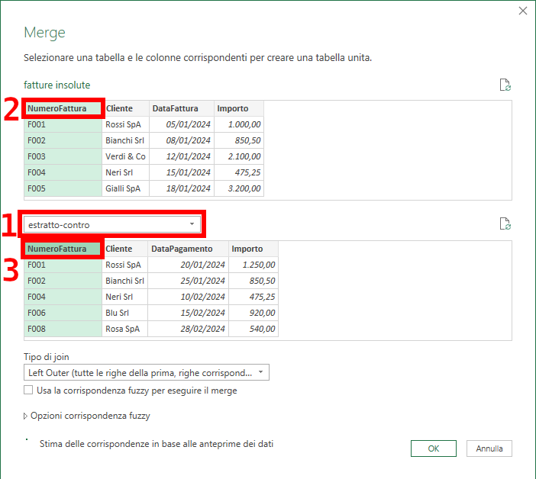Viewport: 536px width, 479px height.
Task: Click 1.000,00 amount cell
Action: click(x=238, y=124)
